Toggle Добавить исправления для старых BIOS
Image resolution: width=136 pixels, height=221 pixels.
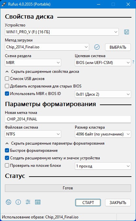pos(7,86)
